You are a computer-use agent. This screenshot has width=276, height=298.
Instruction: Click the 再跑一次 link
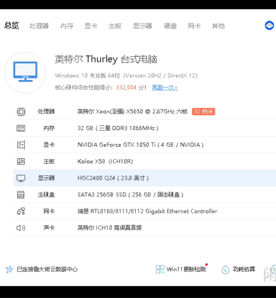pos(165,87)
